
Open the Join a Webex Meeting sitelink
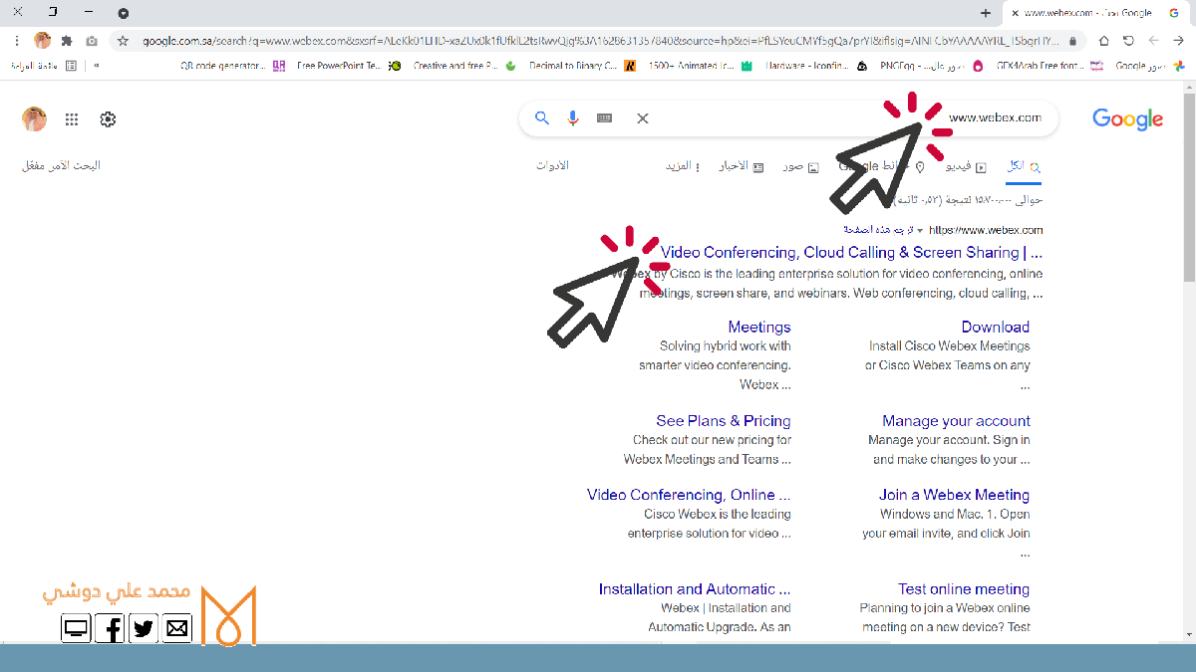click(954, 495)
